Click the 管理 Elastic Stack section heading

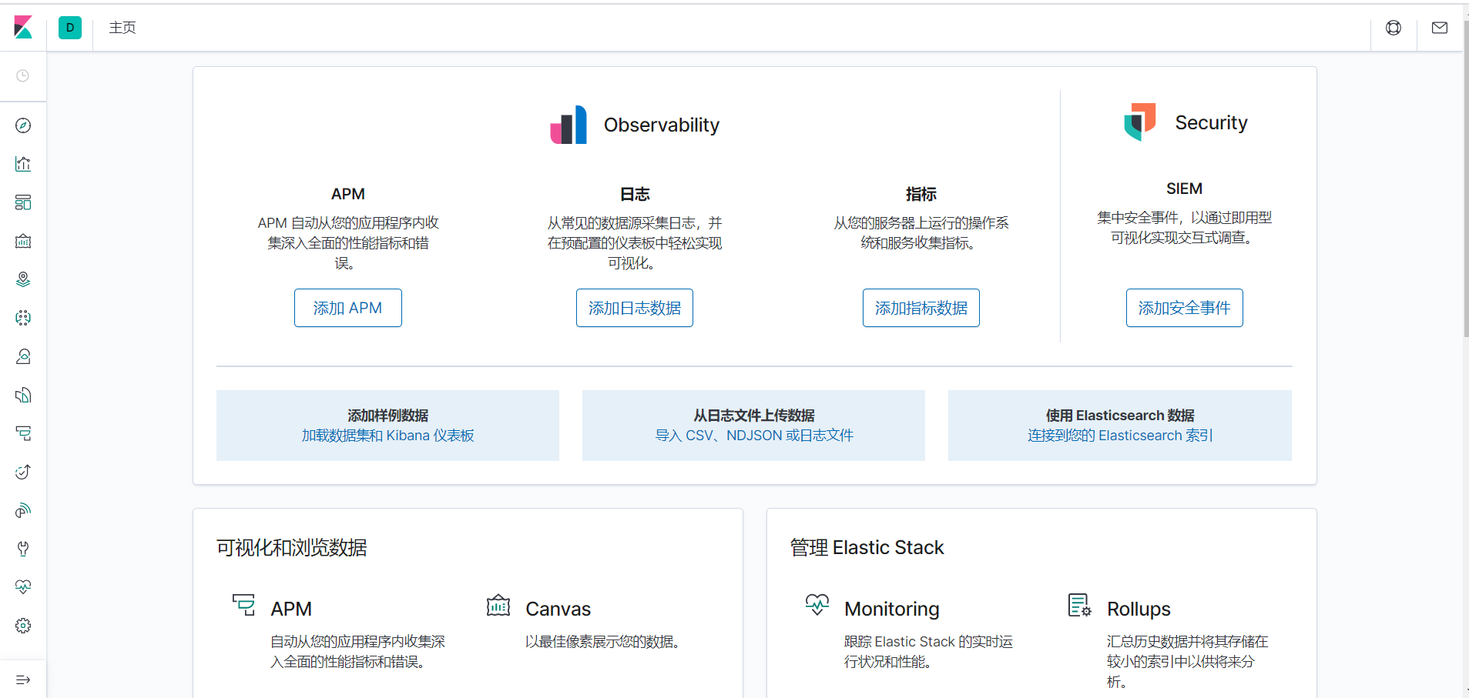867,547
